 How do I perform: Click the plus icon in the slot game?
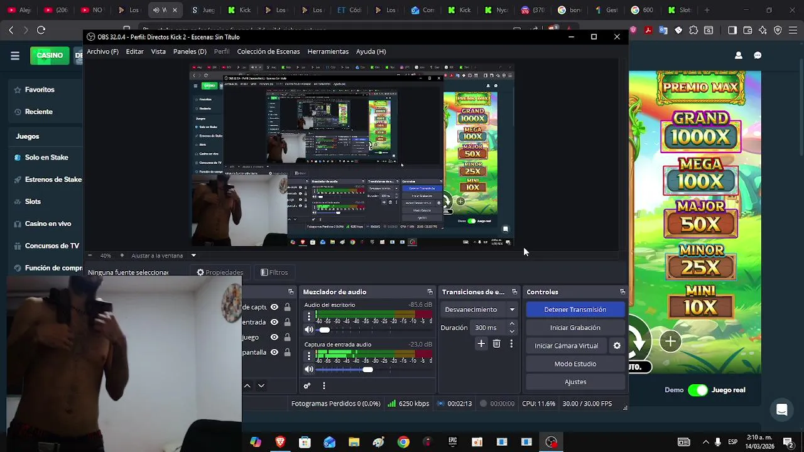tap(670, 342)
